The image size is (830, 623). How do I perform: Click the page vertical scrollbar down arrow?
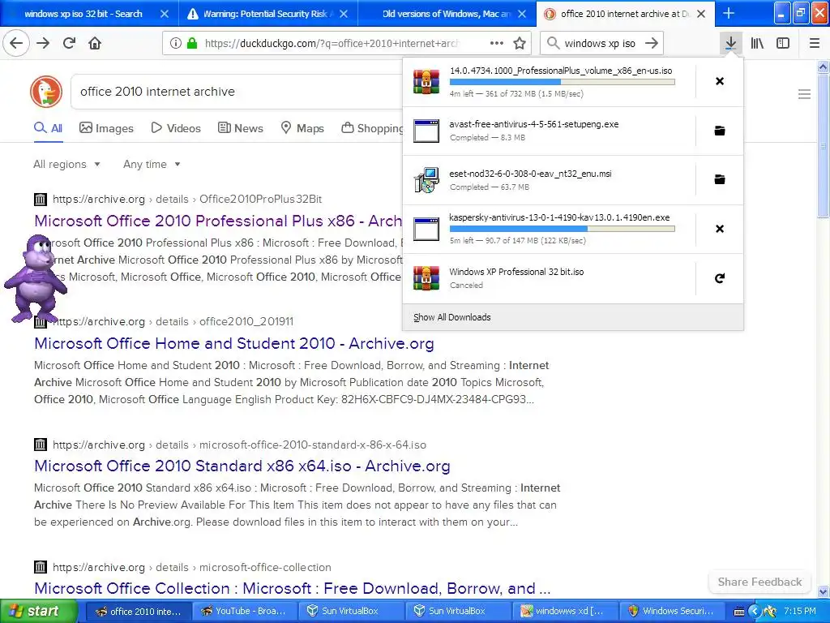coord(824,591)
